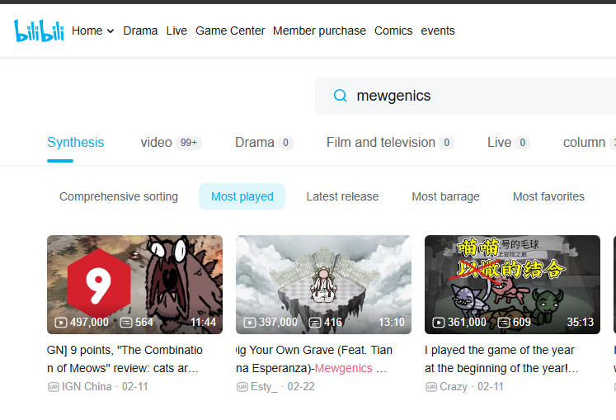
Task: Click play count icon beside 497,000
Action: click(61, 323)
